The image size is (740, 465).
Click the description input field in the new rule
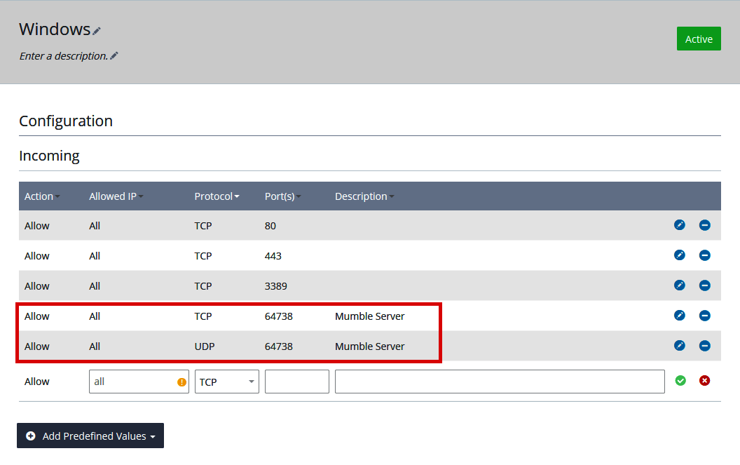coord(500,381)
